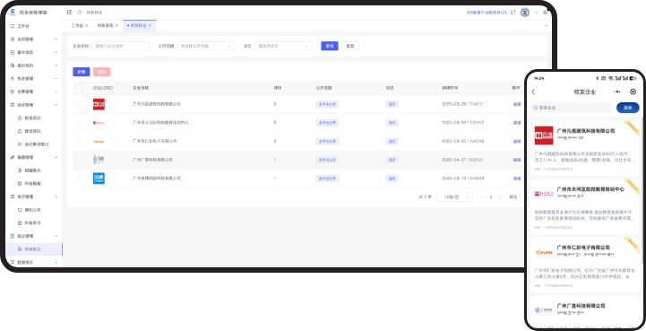Close the 所有资讯 tab
This screenshot has height=331, width=646.
[x=116, y=26]
